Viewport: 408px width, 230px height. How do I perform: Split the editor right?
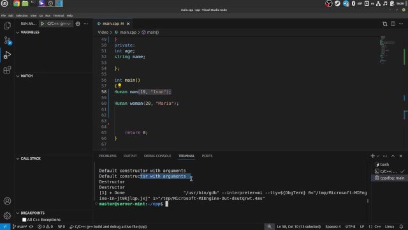click(393, 24)
